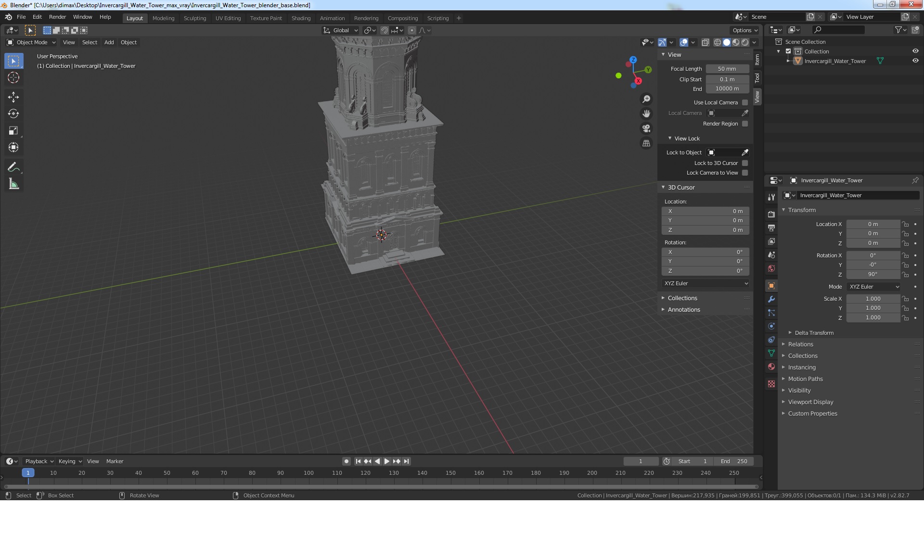Viewport: 924px width, 557px height.
Task: Open the Object Mode dropdown
Action: click(x=31, y=42)
